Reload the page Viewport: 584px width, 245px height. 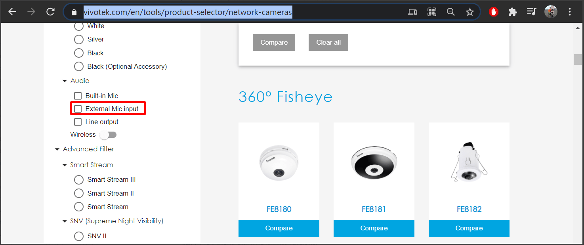point(50,11)
